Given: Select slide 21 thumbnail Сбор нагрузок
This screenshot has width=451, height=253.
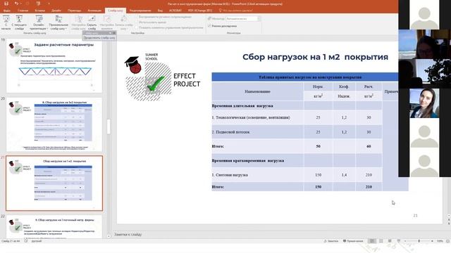Looking at the screenshot, I should point(54,183).
